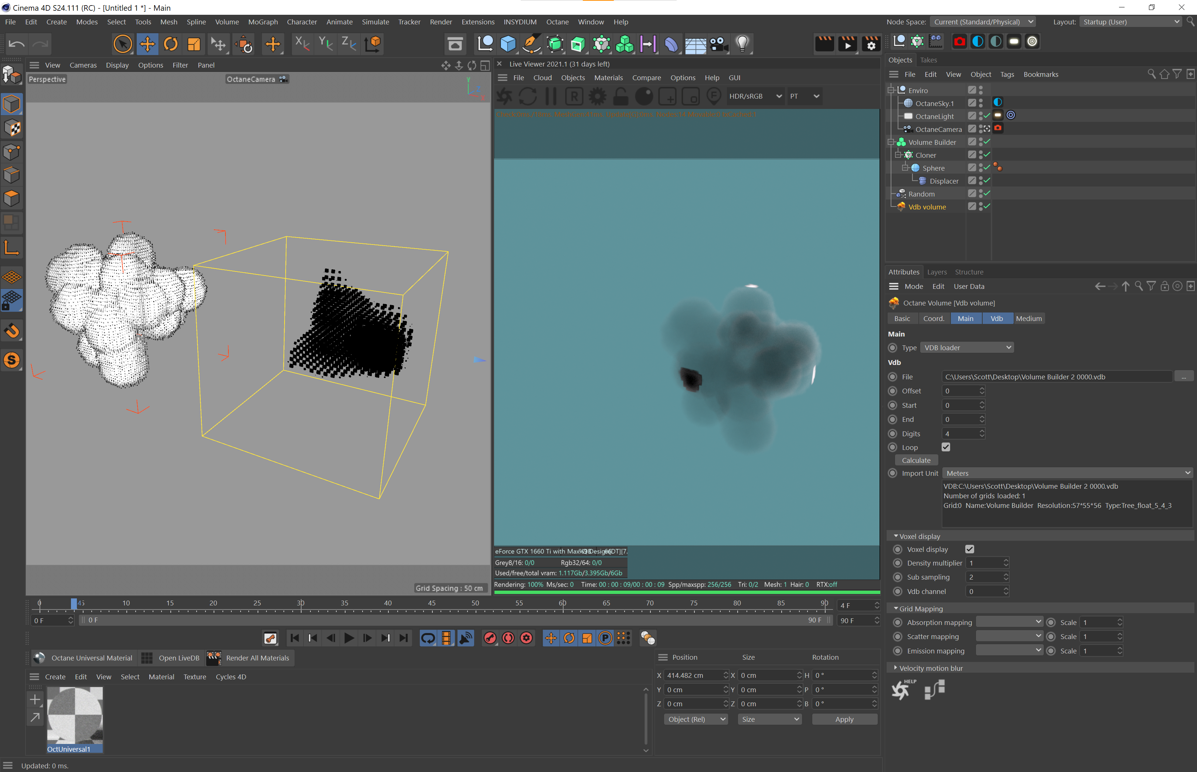Open the Octane menu
The width and height of the screenshot is (1197, 772).
coord(557,22)
